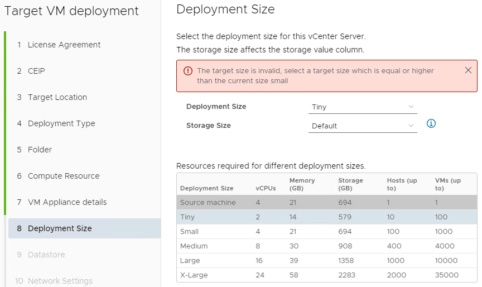Dismiss the invalid target size alert

(x=468, y=70)
